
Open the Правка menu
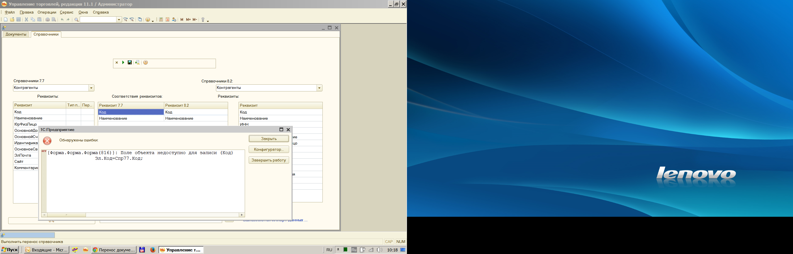click(x=27, y=12)
